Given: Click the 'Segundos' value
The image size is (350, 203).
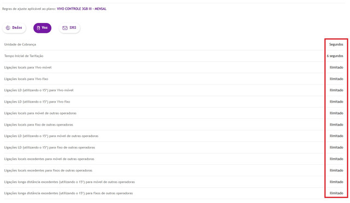Looking at the screenshot, I should pyautogui.click(x=336, y=45).
